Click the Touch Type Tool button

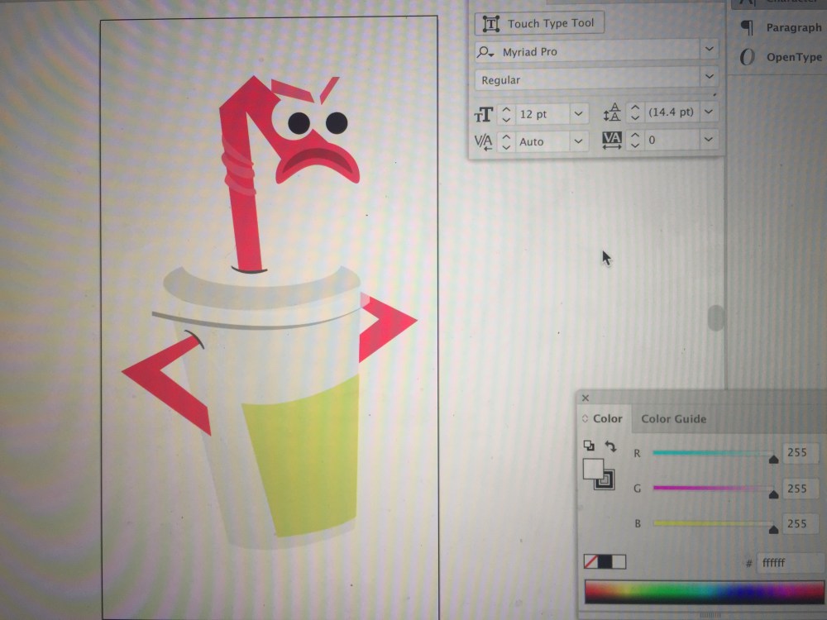click(x=539, y=23)
